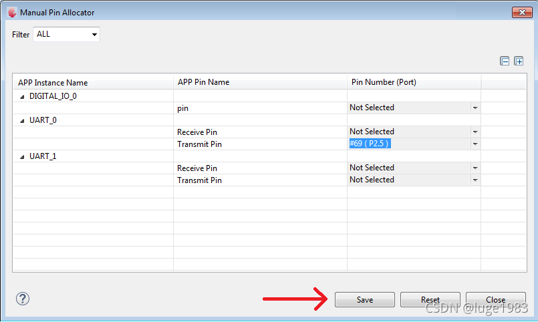Image resolution: width=538 pixels, height=322 pixels.
Task: Select the DIGITAL_IO_0 row label
Action: click(53, 96)
